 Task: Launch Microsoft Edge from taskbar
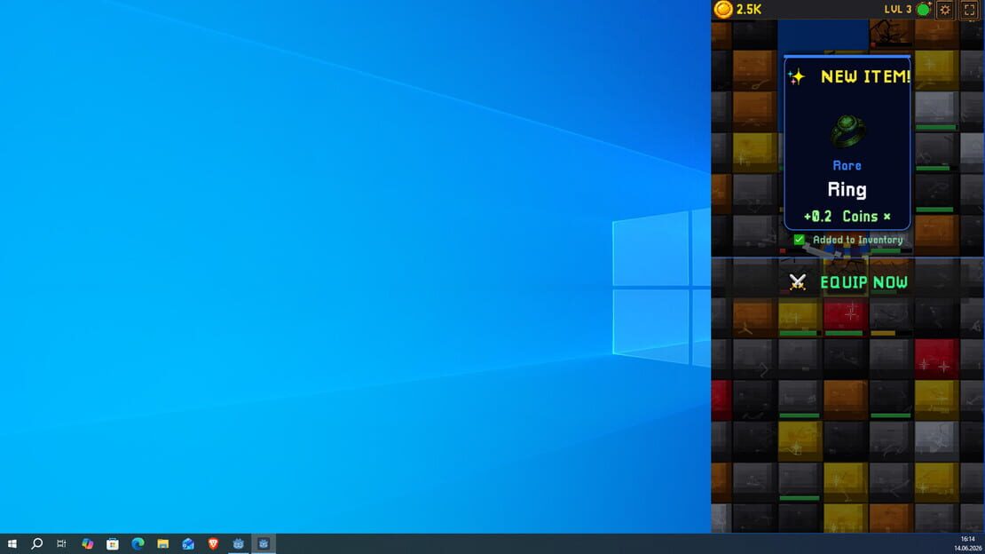click(x=138, y=544)
